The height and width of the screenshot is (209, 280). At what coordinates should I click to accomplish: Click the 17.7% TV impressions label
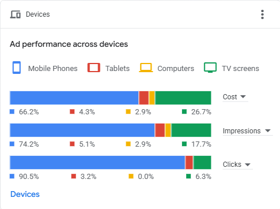(x=201, y=144)
